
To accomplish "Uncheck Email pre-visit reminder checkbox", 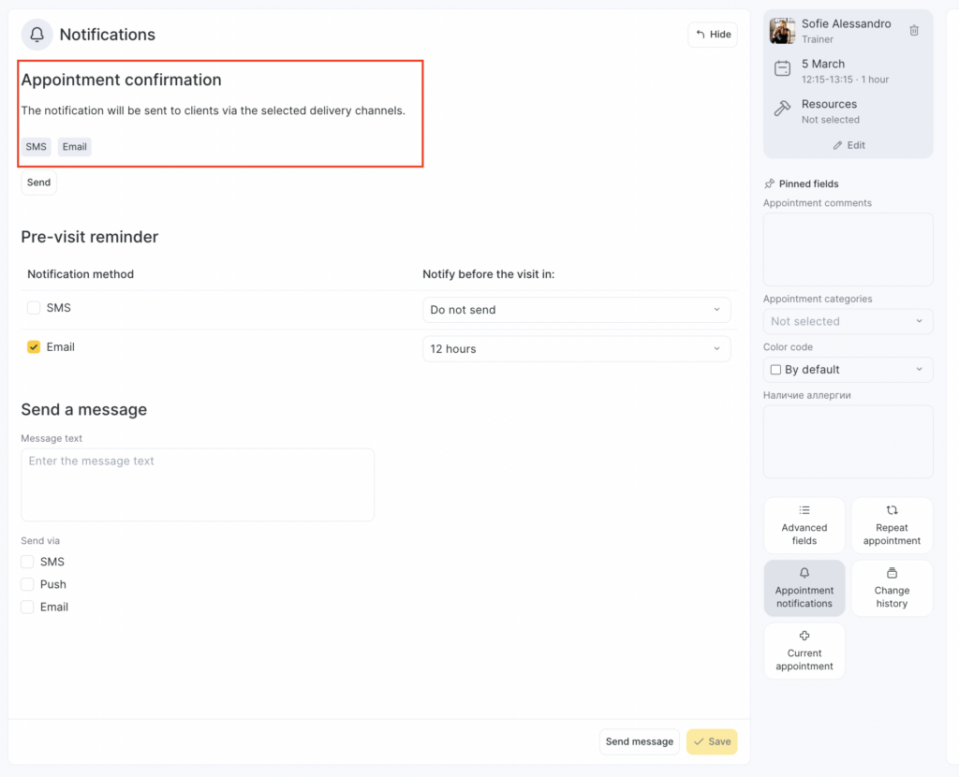I will 34,347.
